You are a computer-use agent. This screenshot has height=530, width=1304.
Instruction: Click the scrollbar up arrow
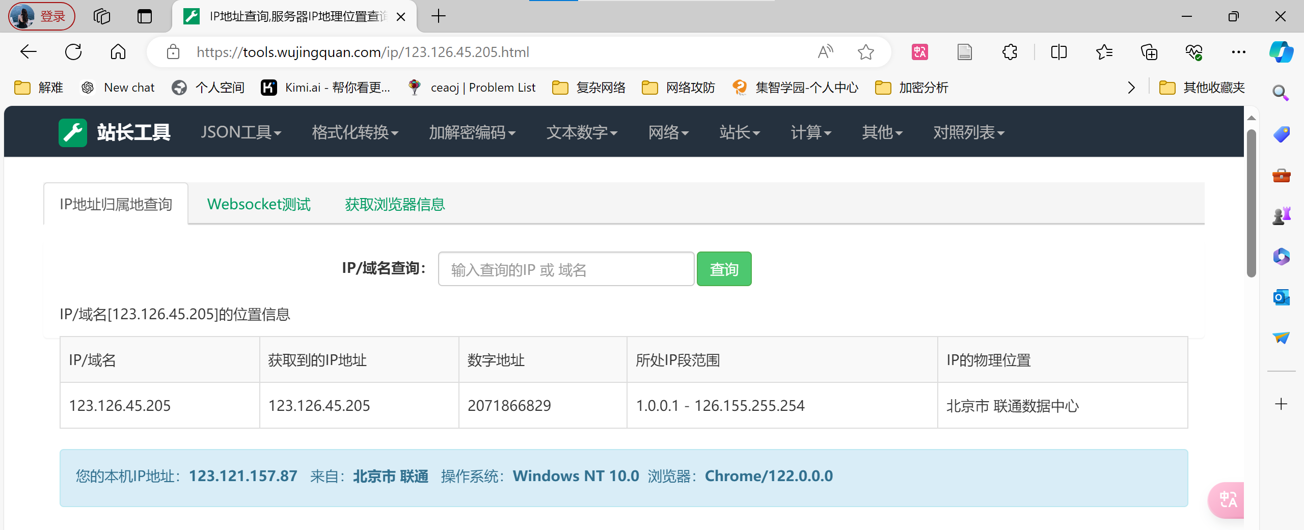(x=1251, y=118)
